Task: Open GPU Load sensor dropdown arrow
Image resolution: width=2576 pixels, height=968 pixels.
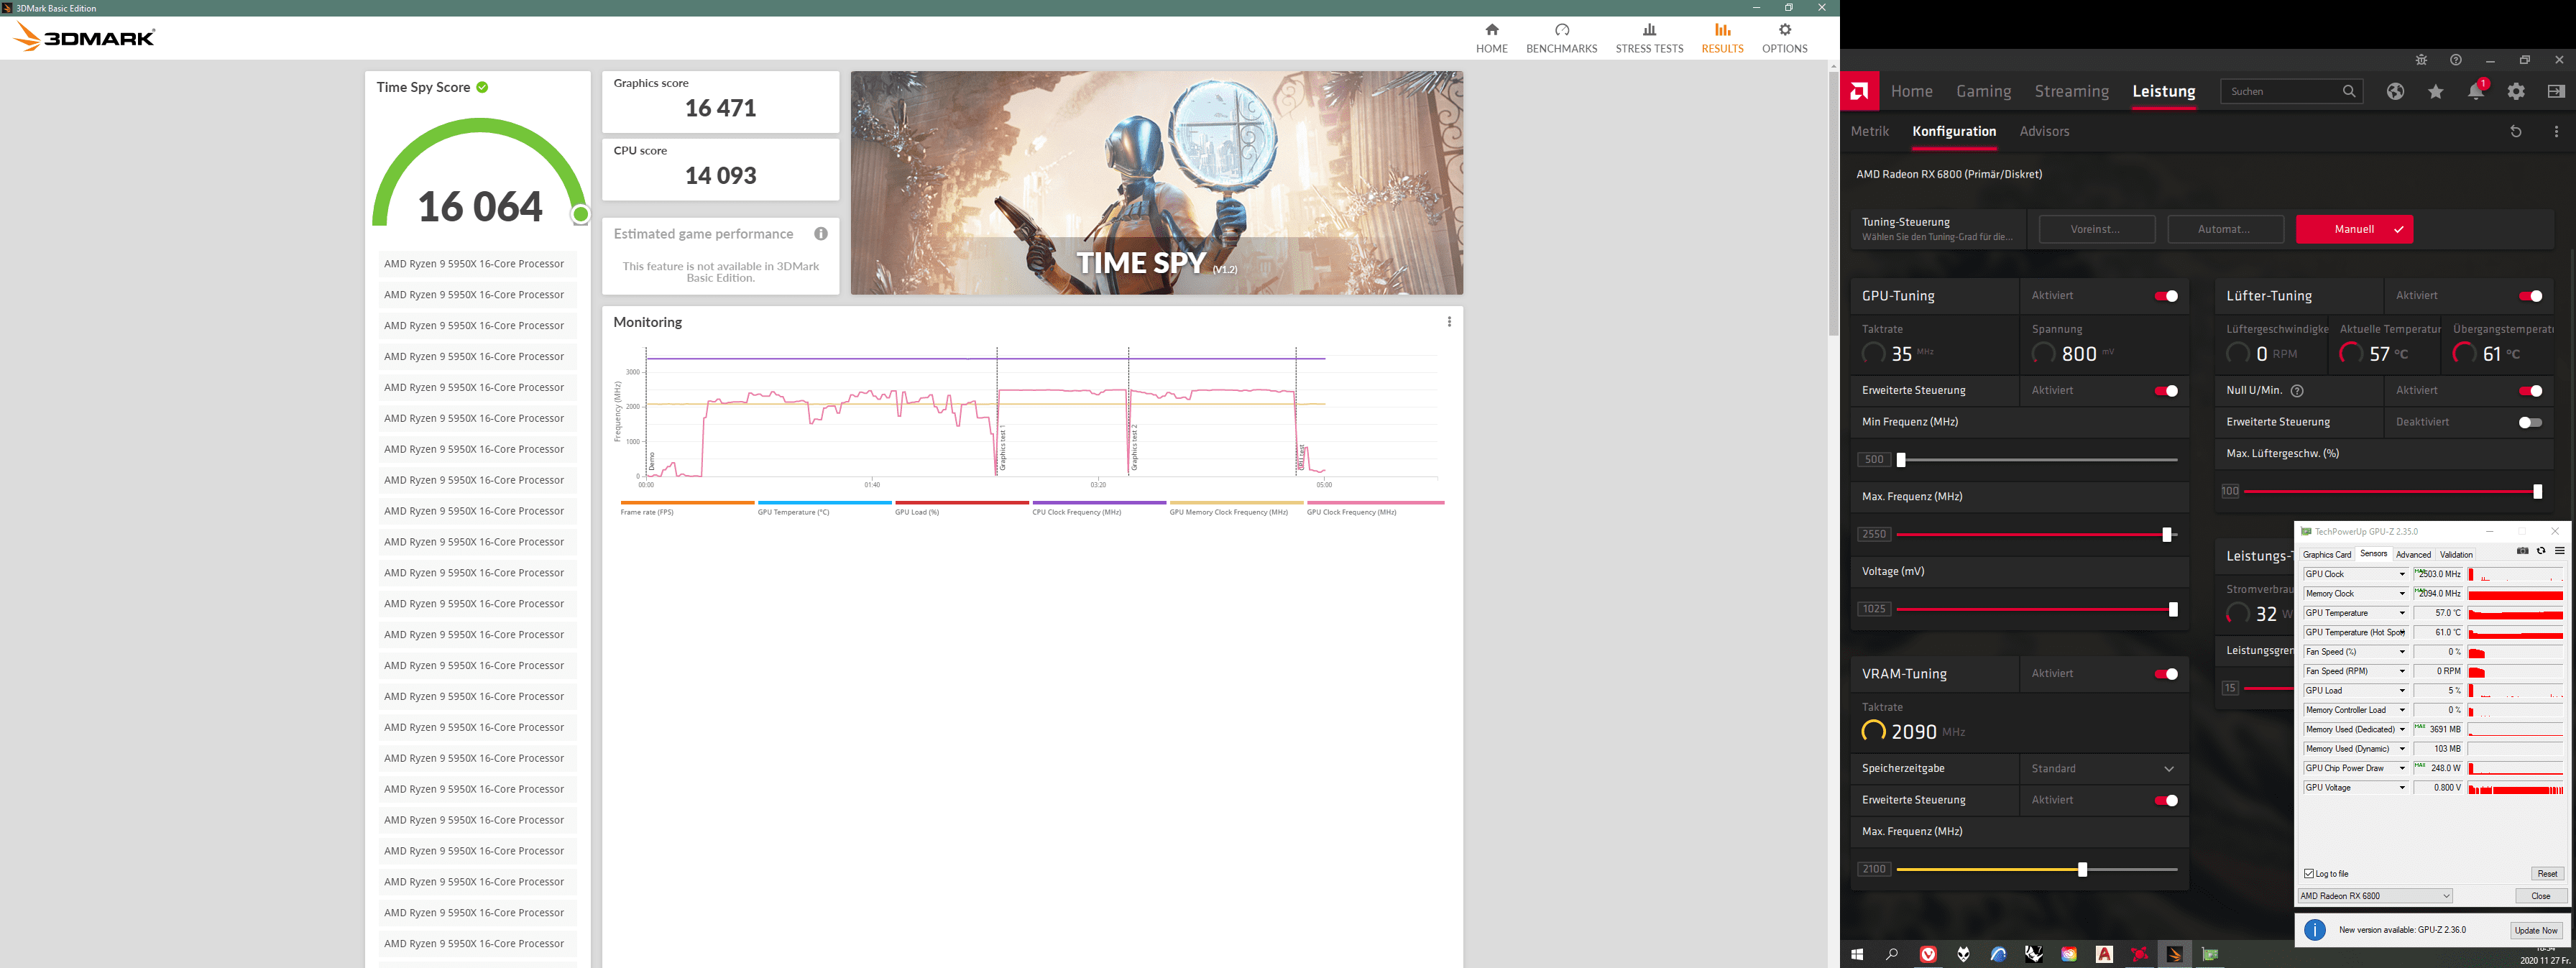Action: pyautogui.click(x=2402, y=691)
